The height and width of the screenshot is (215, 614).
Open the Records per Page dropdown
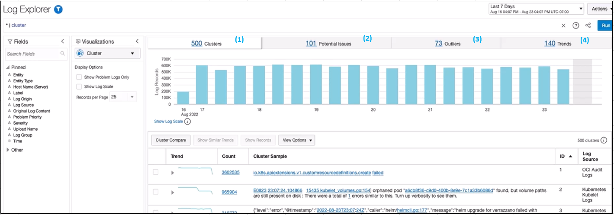[123, 97]
